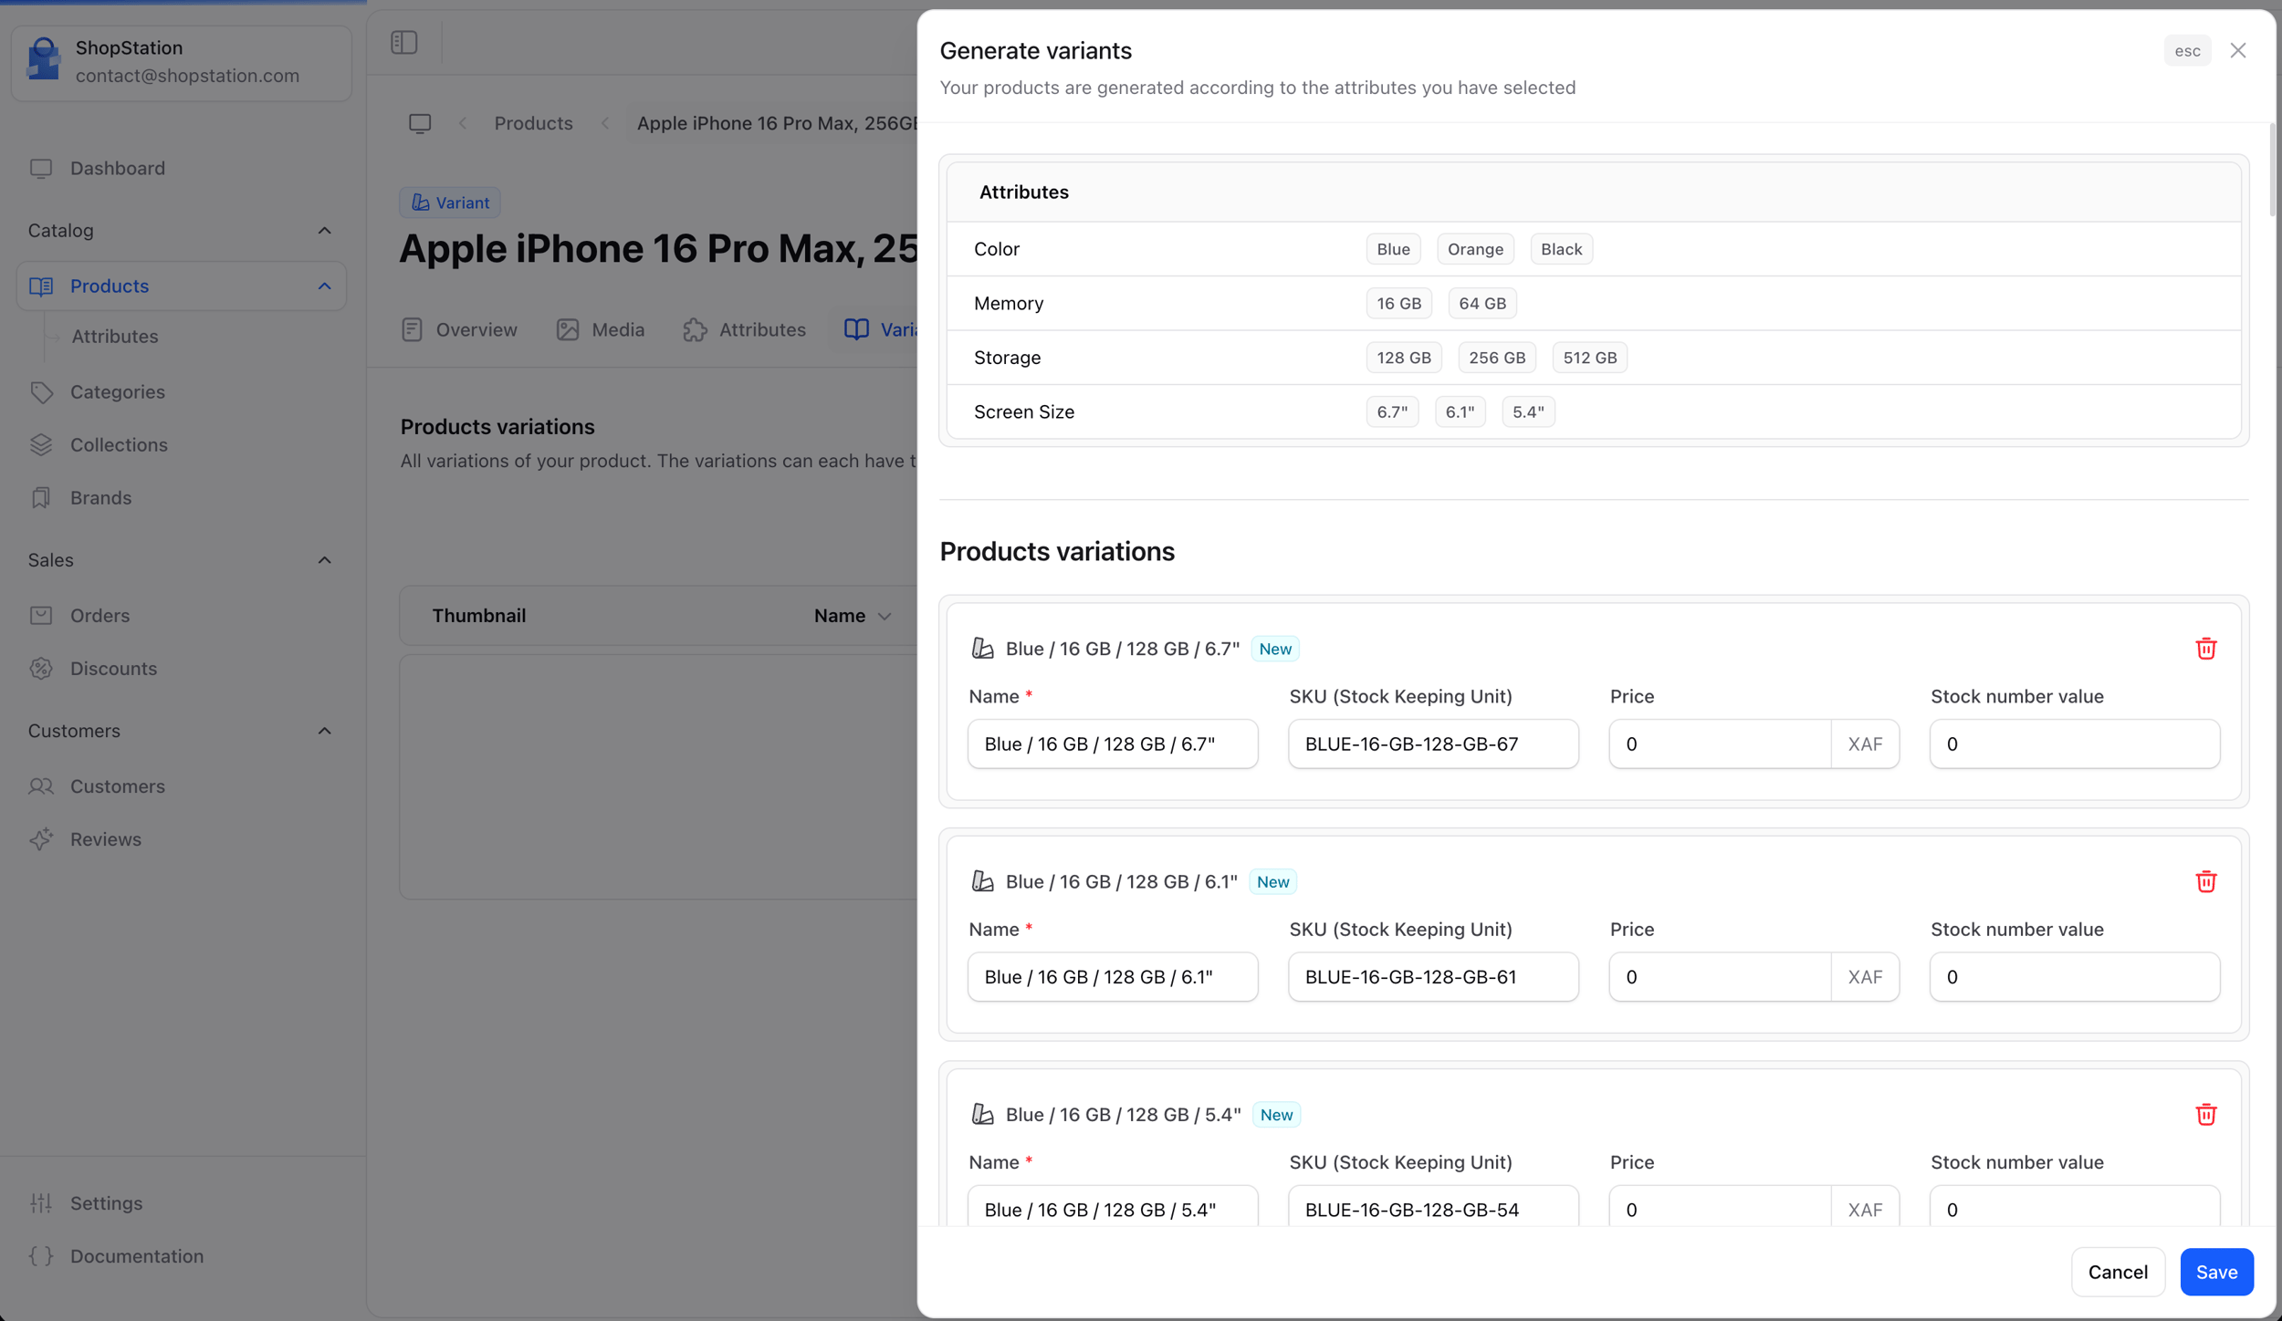Switch to the Media tab
Image resolution: width=2282 pixels, height=1321 pixels.
coord(601,329)
